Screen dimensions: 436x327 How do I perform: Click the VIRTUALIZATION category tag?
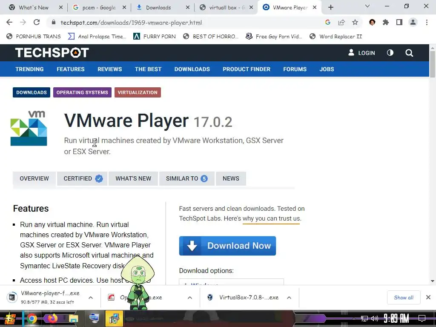pyautogui.click(x=138, y=92)
